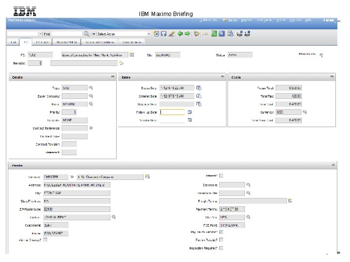Uncheck Pay Tax to Vendor? checkbox
This screenshot has height=262, width=350.
[x=221, y=232]
